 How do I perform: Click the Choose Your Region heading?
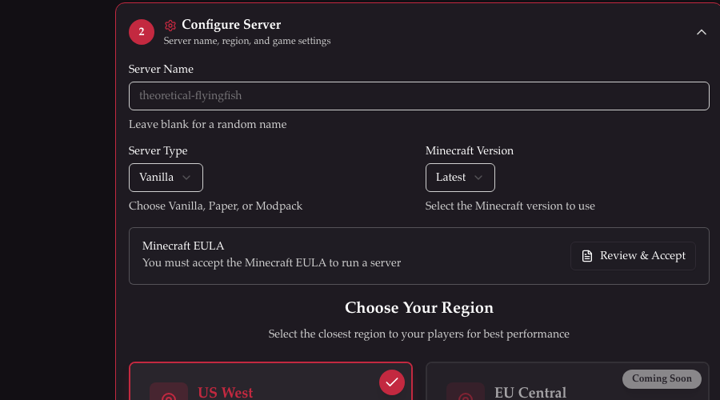pyautogui.click(x=419, y=308)
